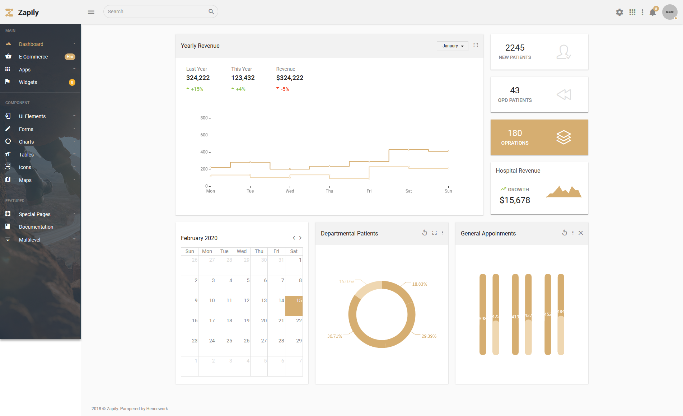Expand Yearly Revenue card to fullscreen
Screen dimensions: 683x416
pos(476,45)
